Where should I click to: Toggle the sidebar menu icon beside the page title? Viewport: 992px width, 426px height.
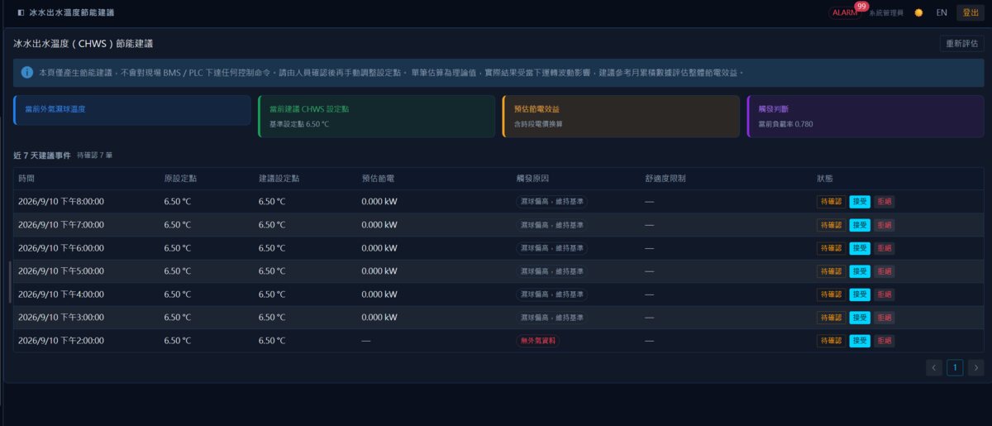pos(20,12)
